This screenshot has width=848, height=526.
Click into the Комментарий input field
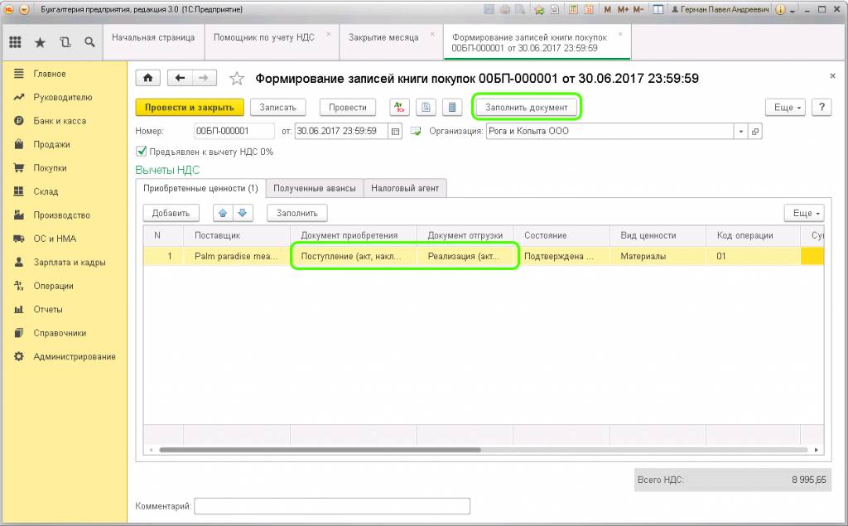[332, 506]
